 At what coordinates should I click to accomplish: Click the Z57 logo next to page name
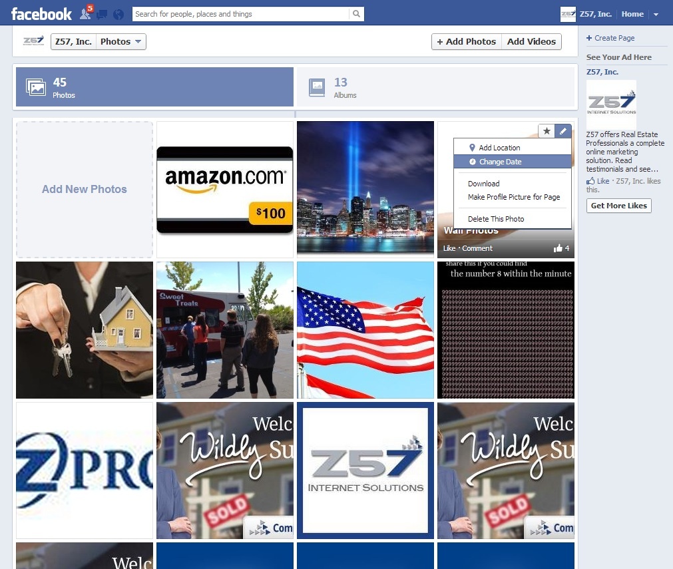pyautogui.click(x=33, y=41)
